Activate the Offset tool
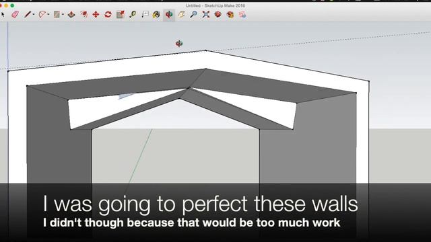The width and height of the screenshot is (431, 242). tap(84, 14)
